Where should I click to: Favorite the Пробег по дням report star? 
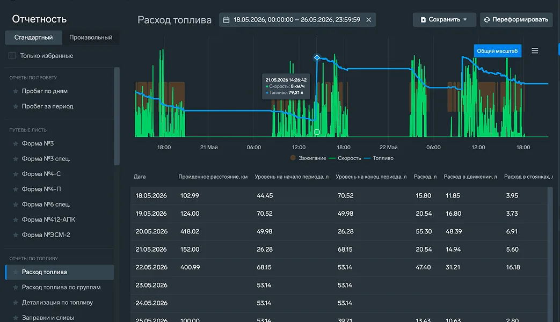(x=16, y=91)
